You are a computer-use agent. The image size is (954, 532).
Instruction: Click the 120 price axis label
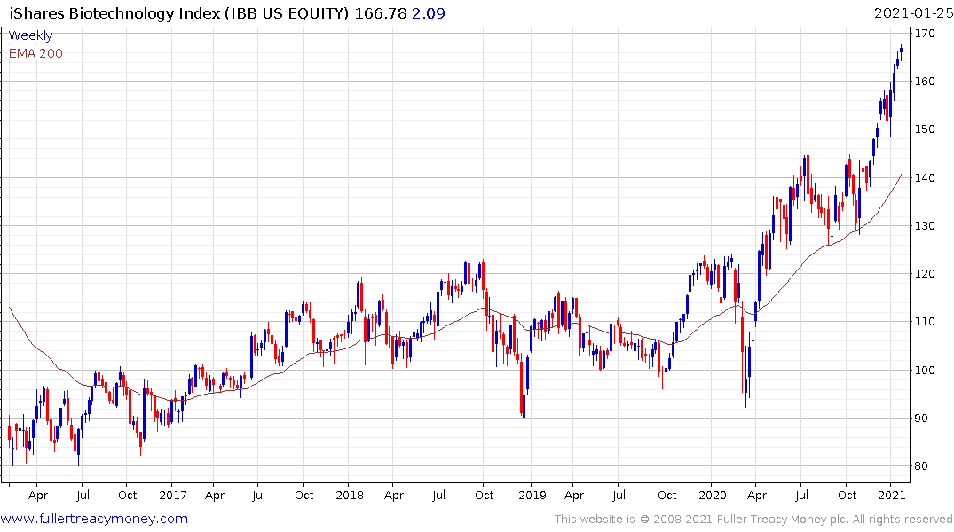point(925,274)
